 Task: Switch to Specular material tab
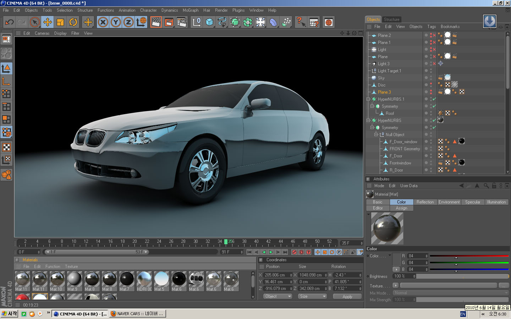coord(473,202)
